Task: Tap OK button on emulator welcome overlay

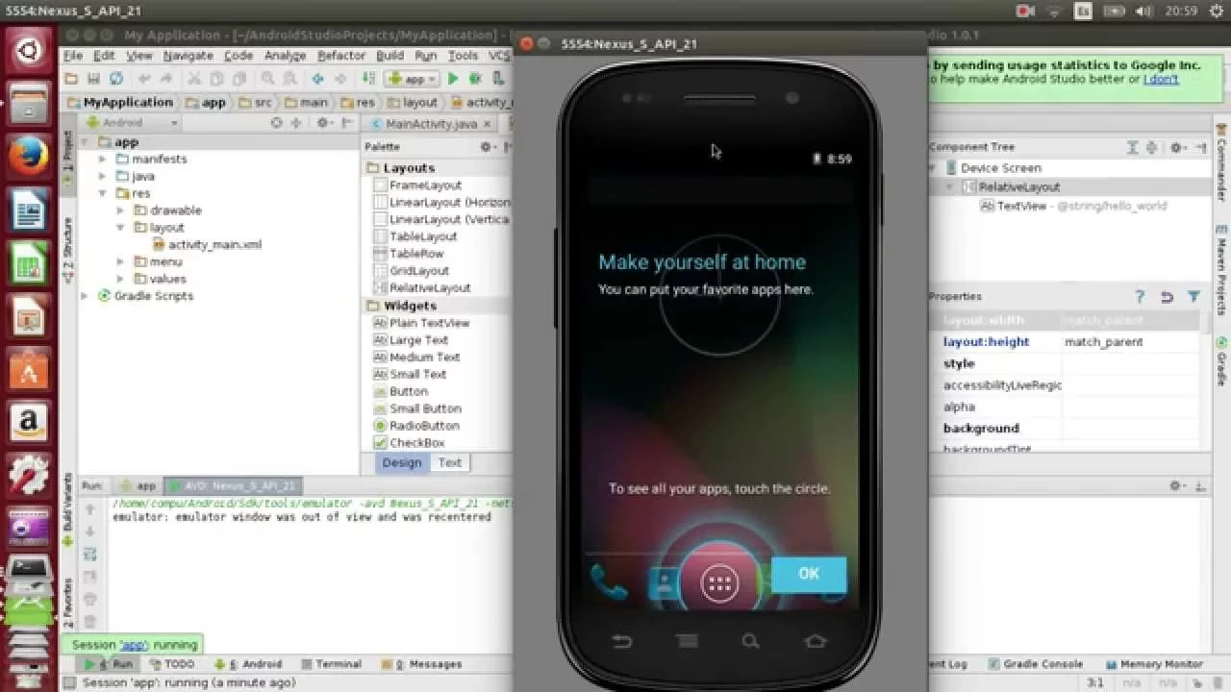Action: coord(809,574)
